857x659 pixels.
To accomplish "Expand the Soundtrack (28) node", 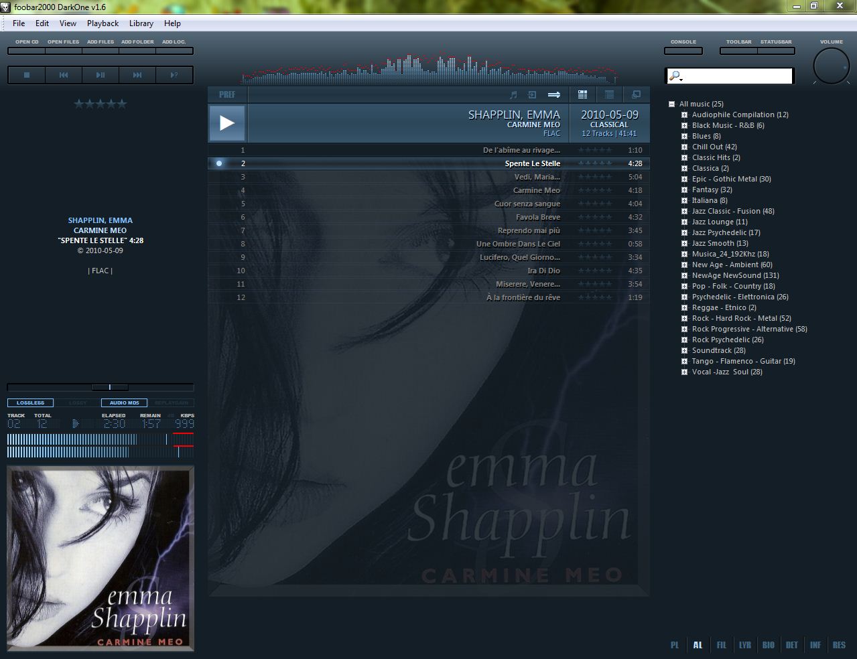I will pyautogui.click(x=684, y=350).
